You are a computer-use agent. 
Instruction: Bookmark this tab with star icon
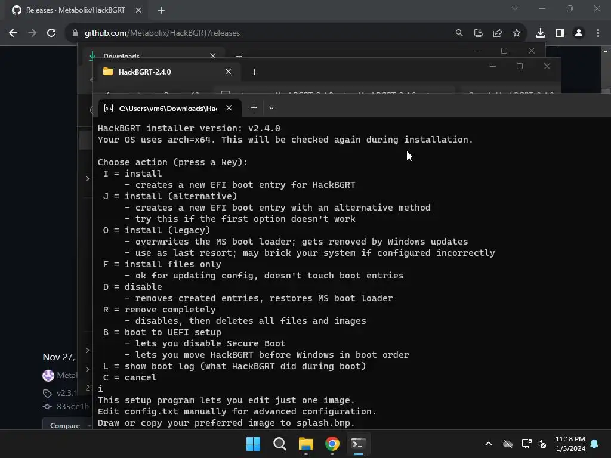pos(517,33)
